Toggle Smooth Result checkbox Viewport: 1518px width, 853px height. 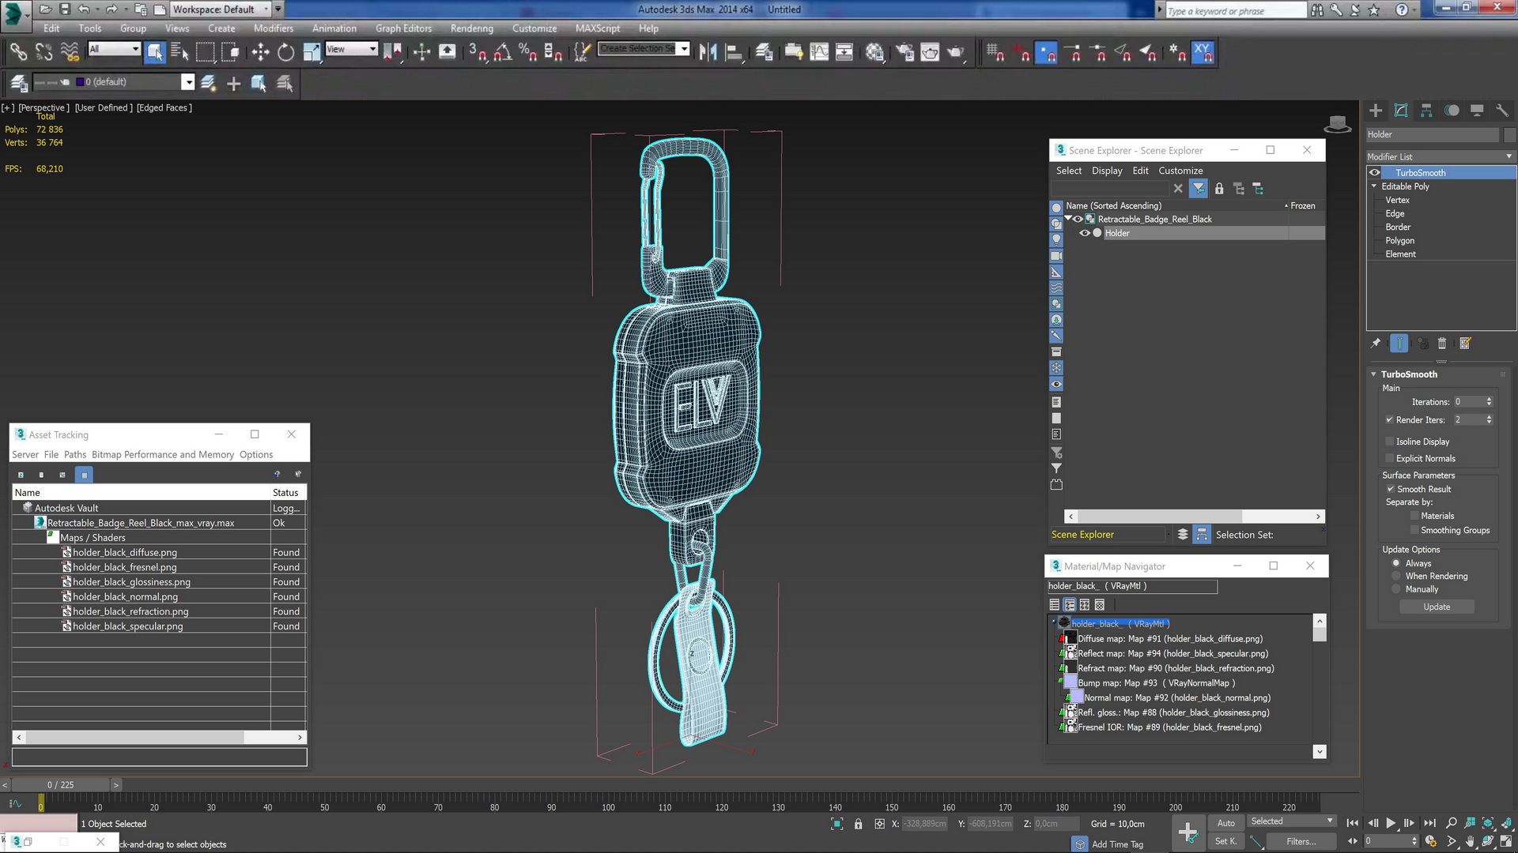1390,490
